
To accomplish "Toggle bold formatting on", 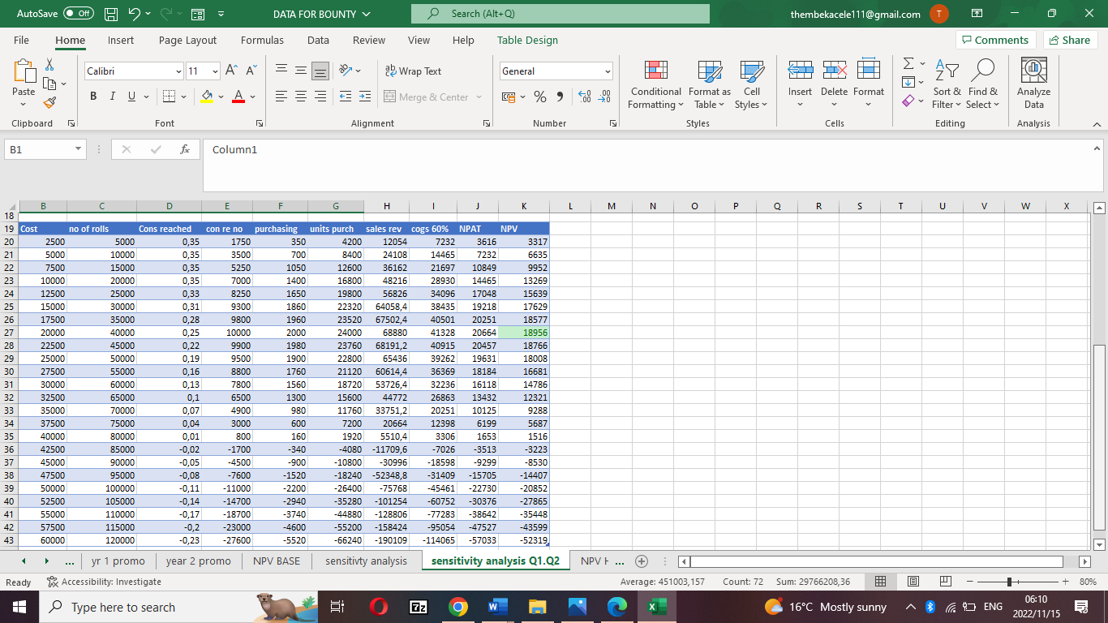I will click(x=92, y=96).
